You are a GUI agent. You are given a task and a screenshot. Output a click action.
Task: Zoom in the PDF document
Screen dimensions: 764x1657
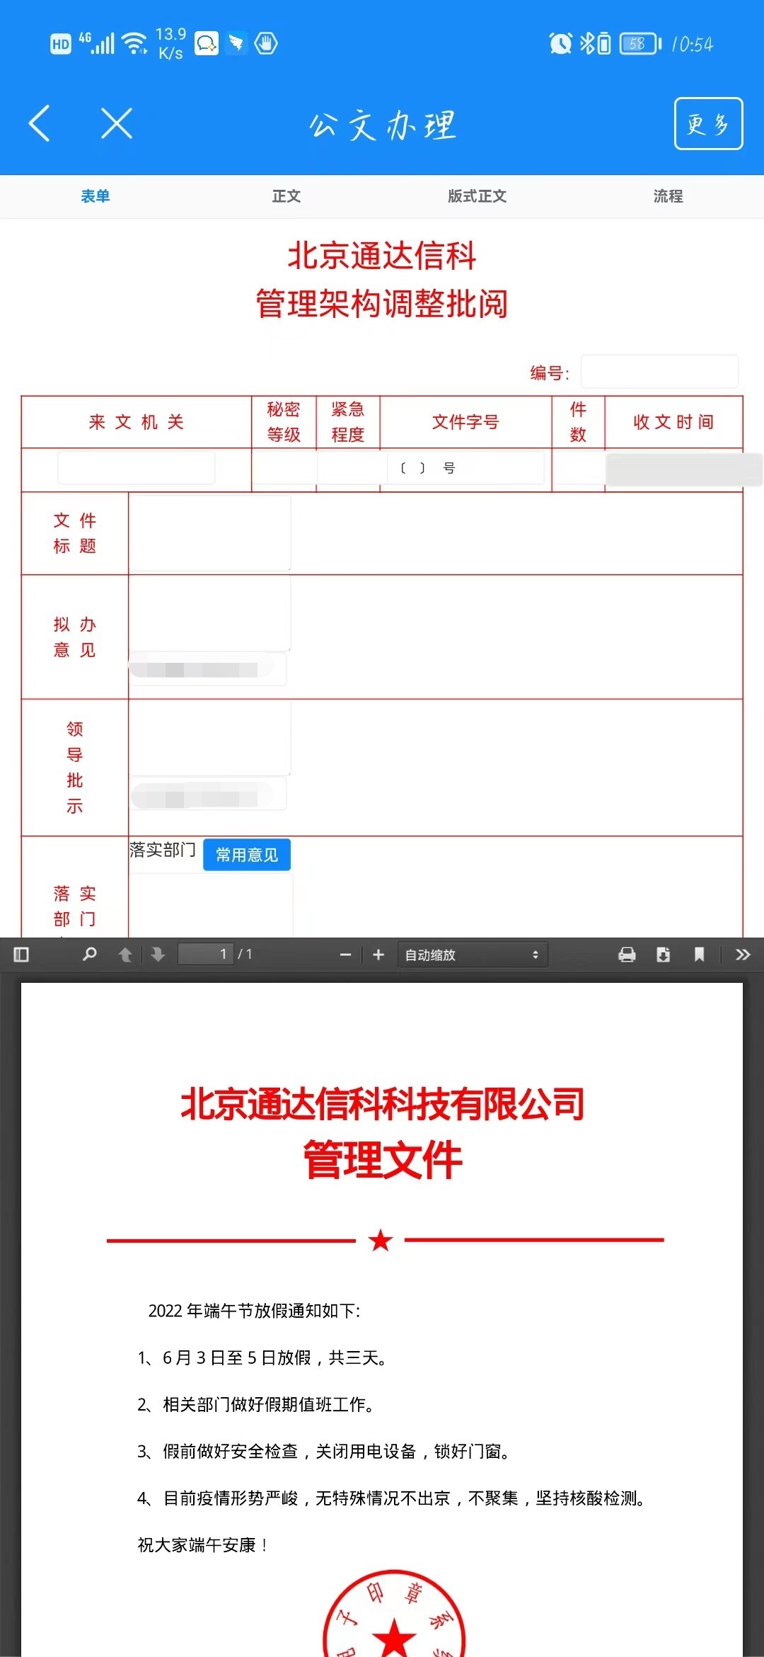click(x=378, y=955)
